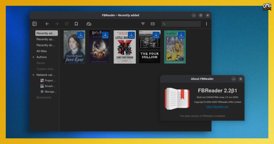Viewport: 274px width, 144px height.
Task: Open the filter/sort icon
Action: [143, 24]
